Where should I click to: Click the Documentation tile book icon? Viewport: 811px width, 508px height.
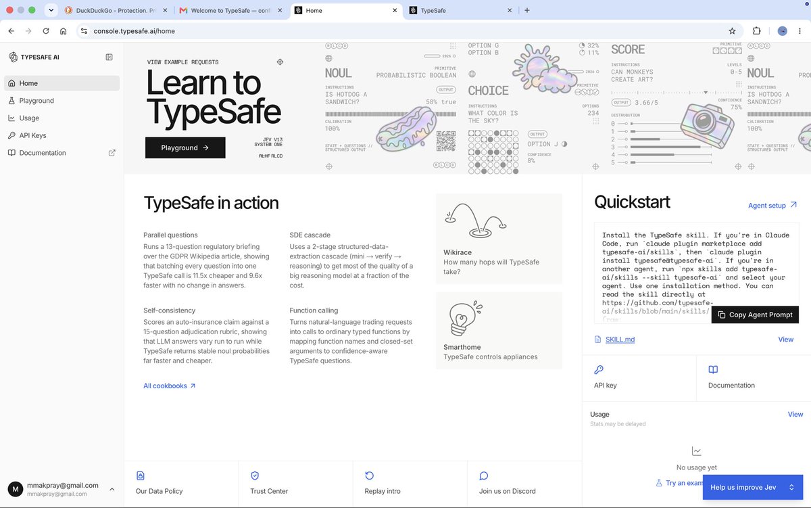pos(713,370)
